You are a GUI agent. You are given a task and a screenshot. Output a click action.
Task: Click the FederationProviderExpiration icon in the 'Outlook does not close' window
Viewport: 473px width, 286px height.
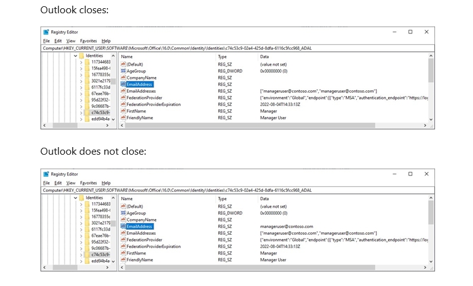[123, 246]
